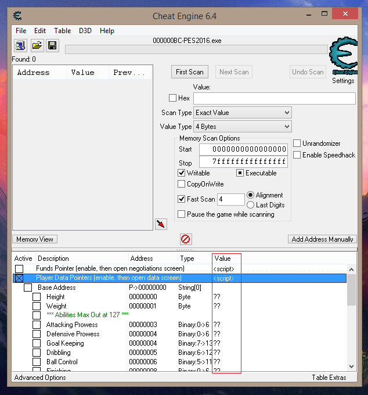Open the Edit menu
368x395 pixels.
(40, 31)
